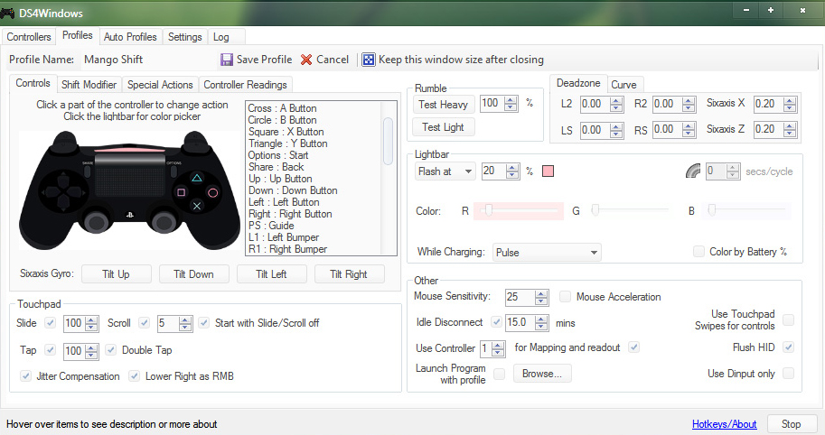The image size is (825, 435).
Task: Click the L2 deadzone spinner arrows
Action: pos(616,104)
